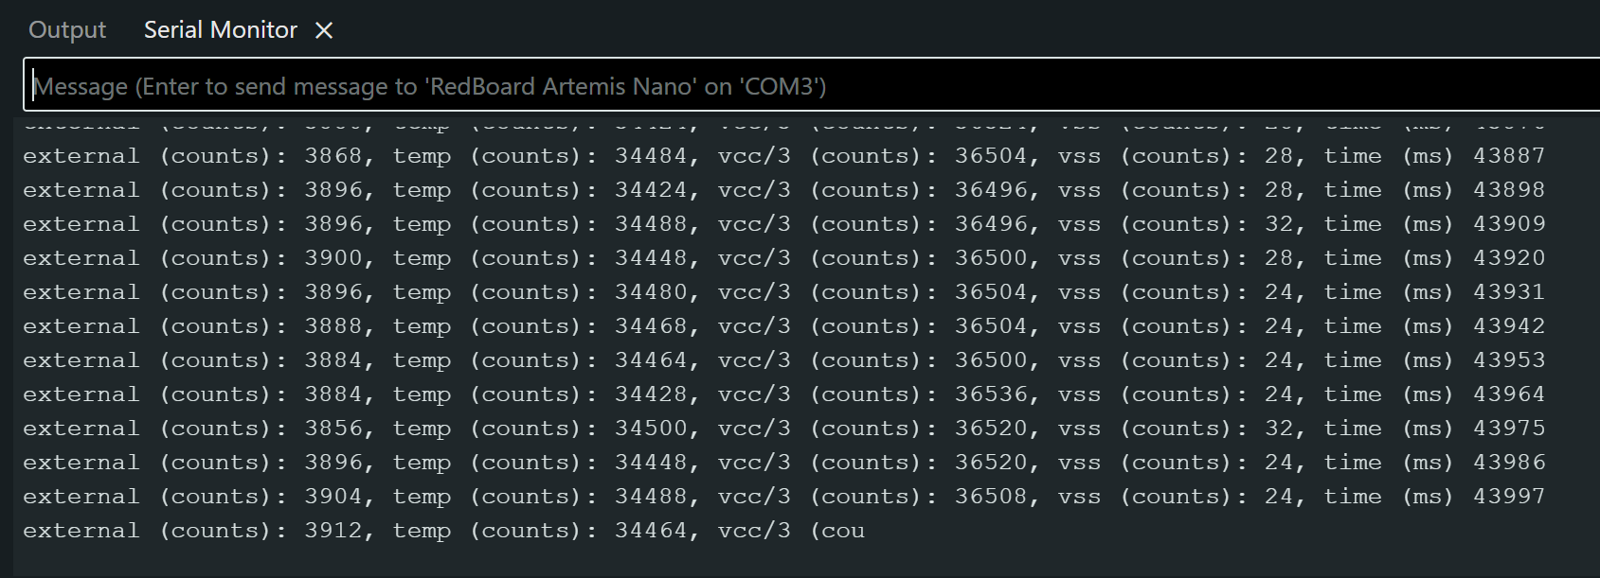Click the timestamp value 43898
Screen dimensions: 1600x578
click(1508, 190)
